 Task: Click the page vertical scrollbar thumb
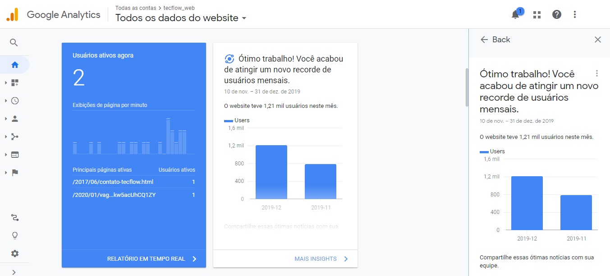(x=467, y=88)
